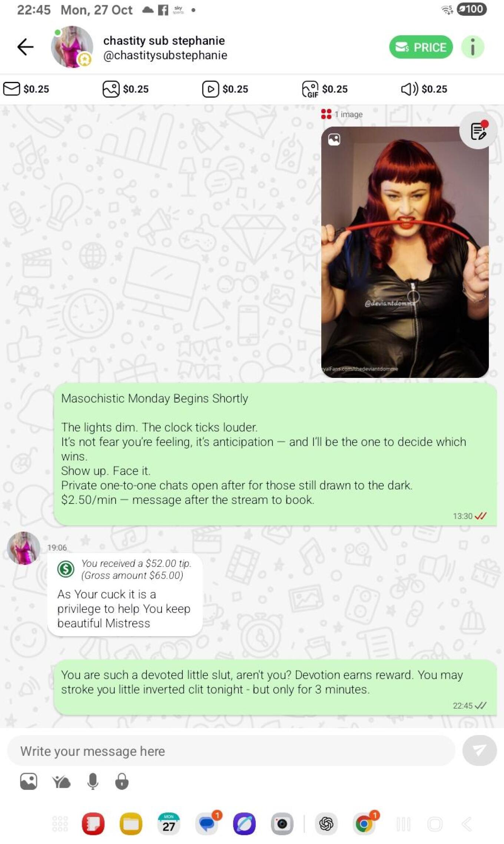Click the PRICE button
Screen dimensions: 504x844
pyautogui.click(x=421, y=47)
